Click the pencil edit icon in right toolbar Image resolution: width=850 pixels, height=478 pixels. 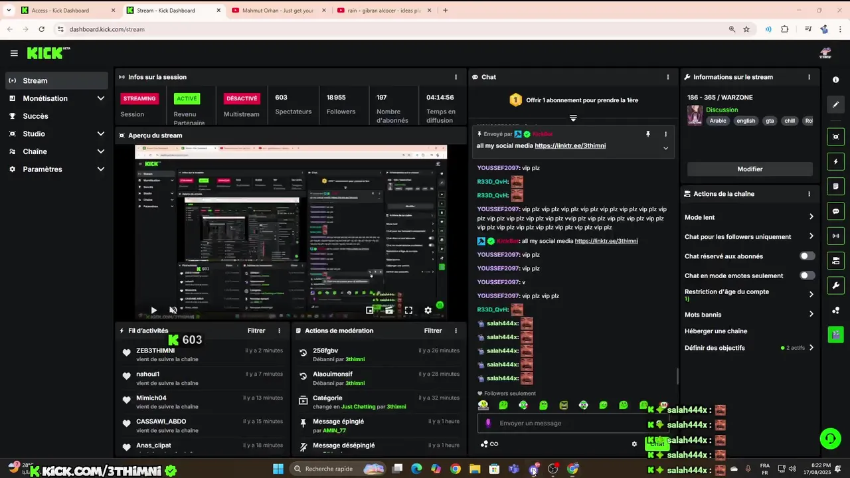pyautogui.click(x=835, y=104)
